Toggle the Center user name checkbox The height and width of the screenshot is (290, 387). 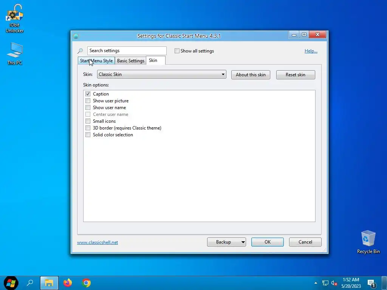pyautogui.click(x=88, y=114)
